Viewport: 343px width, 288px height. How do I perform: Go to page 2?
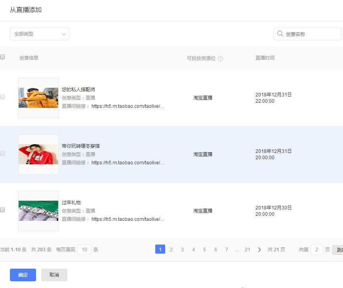point(171,250)
